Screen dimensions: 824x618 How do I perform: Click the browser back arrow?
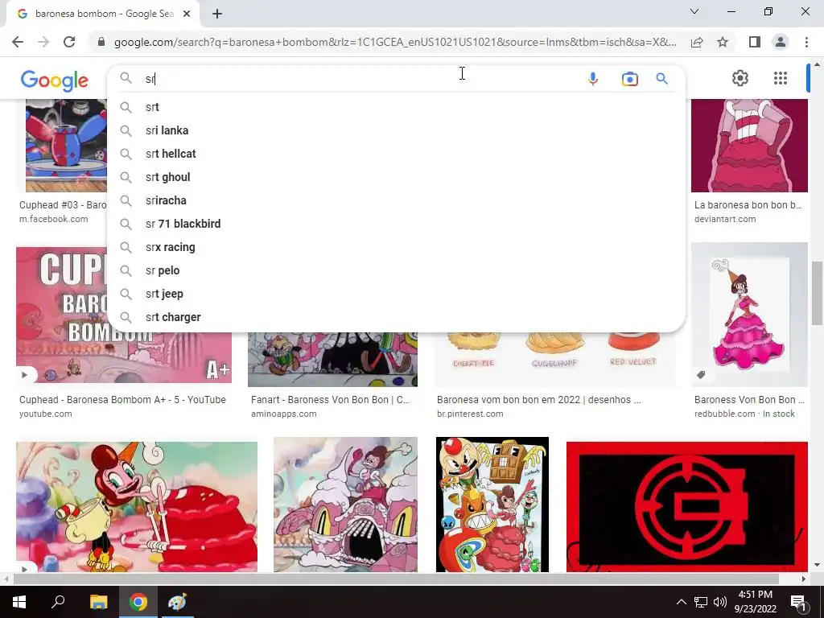pos(18,42)
